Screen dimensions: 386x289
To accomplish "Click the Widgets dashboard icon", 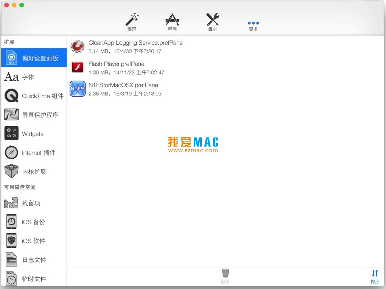I will tap(11, 133).
